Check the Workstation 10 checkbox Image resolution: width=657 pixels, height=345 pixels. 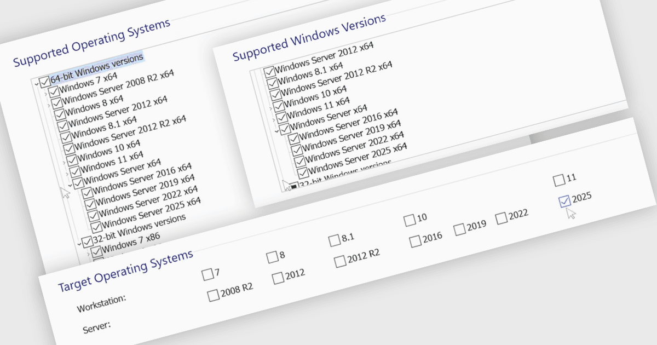point(410,220)
